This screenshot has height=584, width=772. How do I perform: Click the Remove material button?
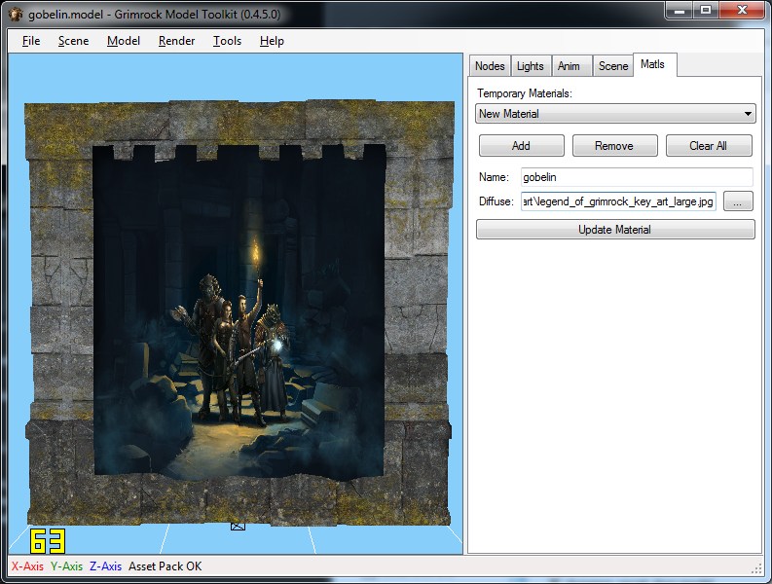coord(614,146)
